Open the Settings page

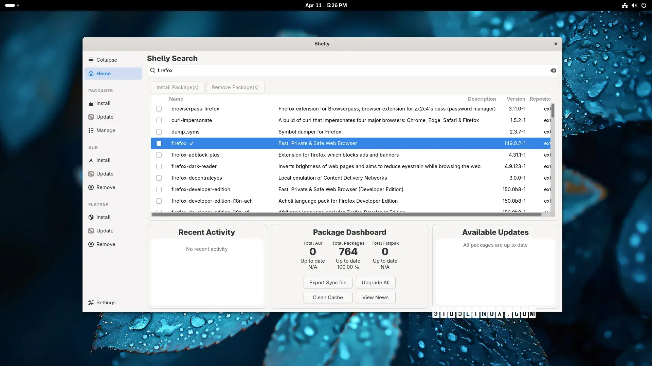[106, 303]
